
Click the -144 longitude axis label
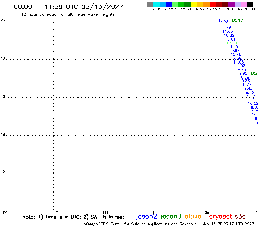[x=104, y=213]
